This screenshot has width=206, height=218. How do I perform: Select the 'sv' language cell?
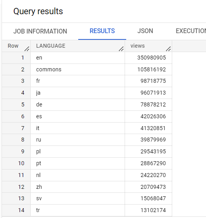77,198
